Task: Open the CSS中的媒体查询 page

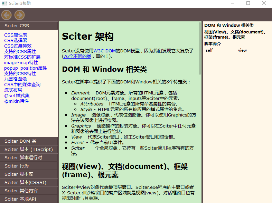Action: click(22, 85)
